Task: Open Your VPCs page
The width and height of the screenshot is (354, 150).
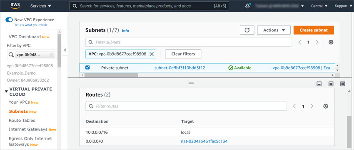Action: (20, 102)
